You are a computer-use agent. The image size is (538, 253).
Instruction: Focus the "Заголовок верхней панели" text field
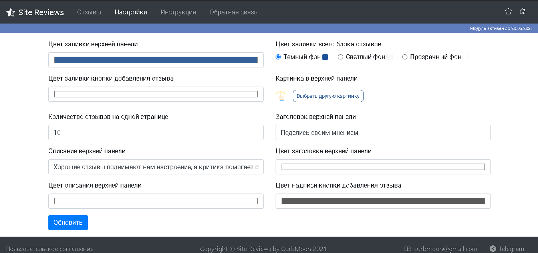(383, 132)
